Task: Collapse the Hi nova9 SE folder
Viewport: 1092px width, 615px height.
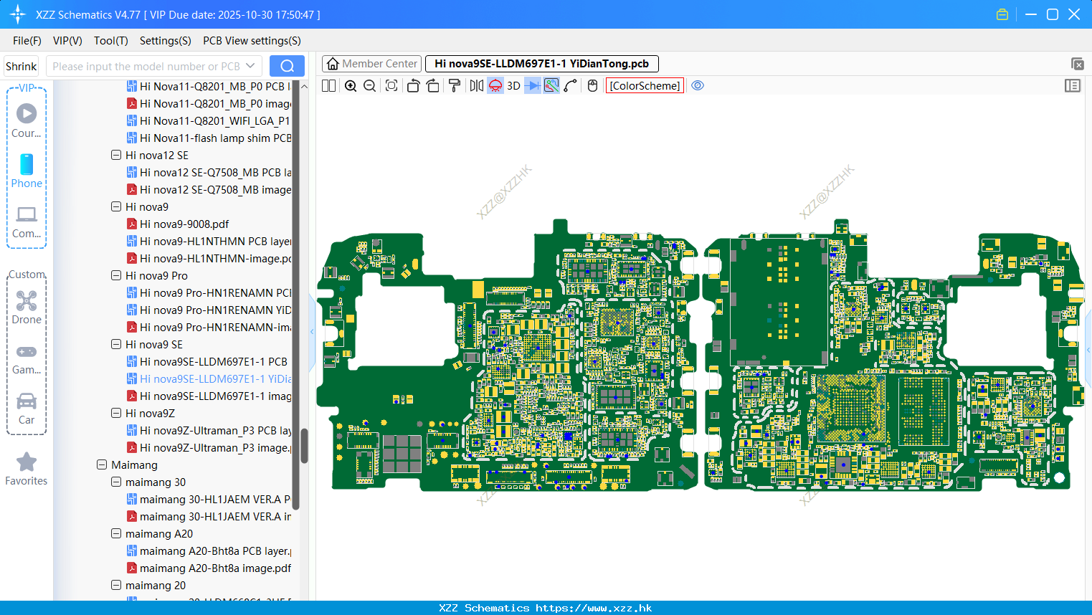Action: click(116, 344)
